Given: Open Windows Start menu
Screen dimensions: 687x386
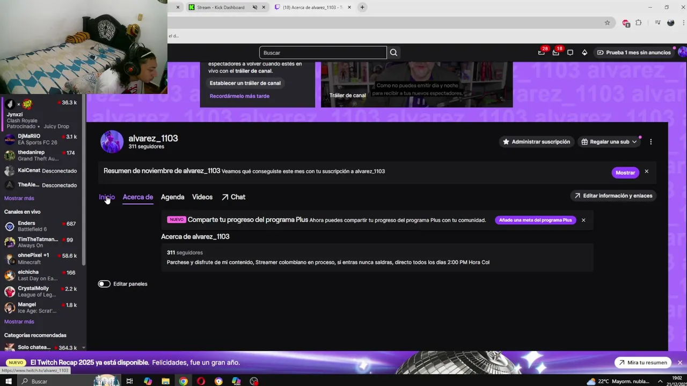Looking at the screenshot, I should click(9, 381).
